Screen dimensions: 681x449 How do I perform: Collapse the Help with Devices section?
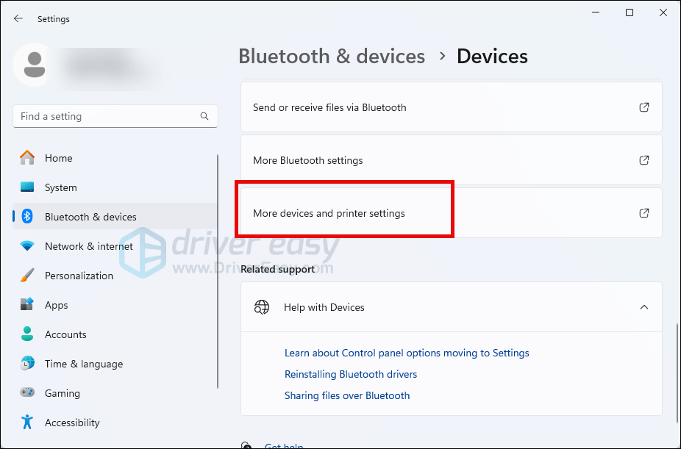coord(643,307)
